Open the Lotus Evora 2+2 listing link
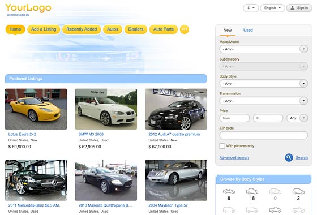 coord(22,134)
